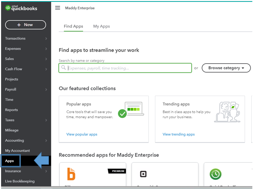Open the Bill.com app icon

[71, 174]
